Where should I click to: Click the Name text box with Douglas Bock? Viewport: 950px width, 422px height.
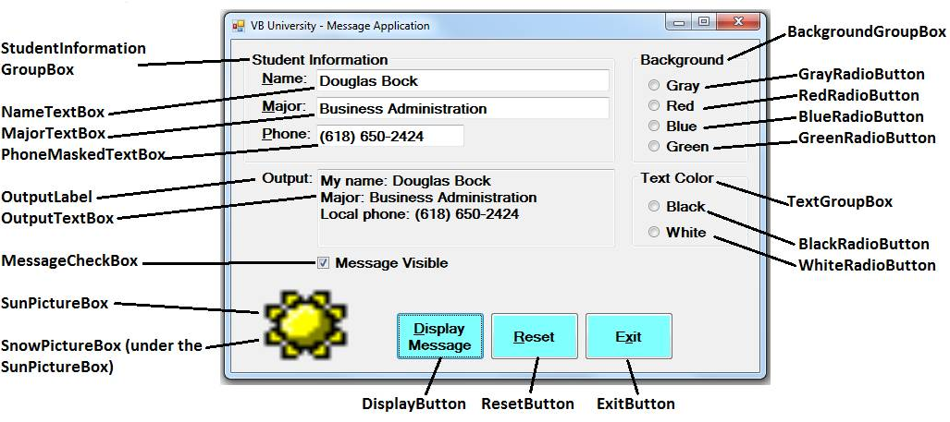pos(463,81)
